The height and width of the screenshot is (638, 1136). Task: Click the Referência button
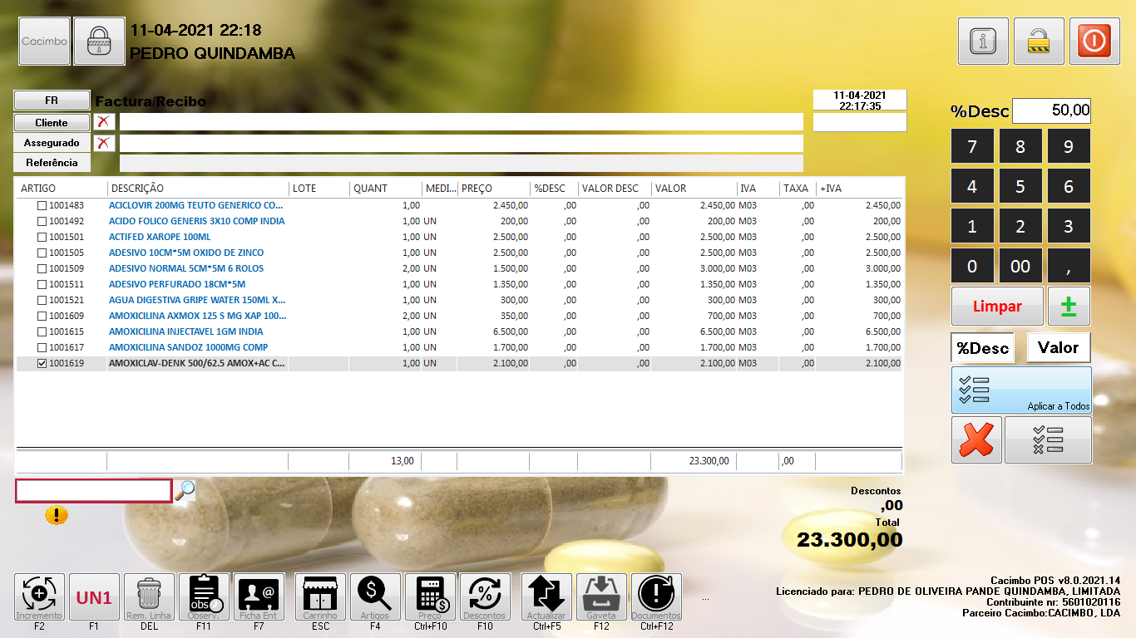point(52,163)
